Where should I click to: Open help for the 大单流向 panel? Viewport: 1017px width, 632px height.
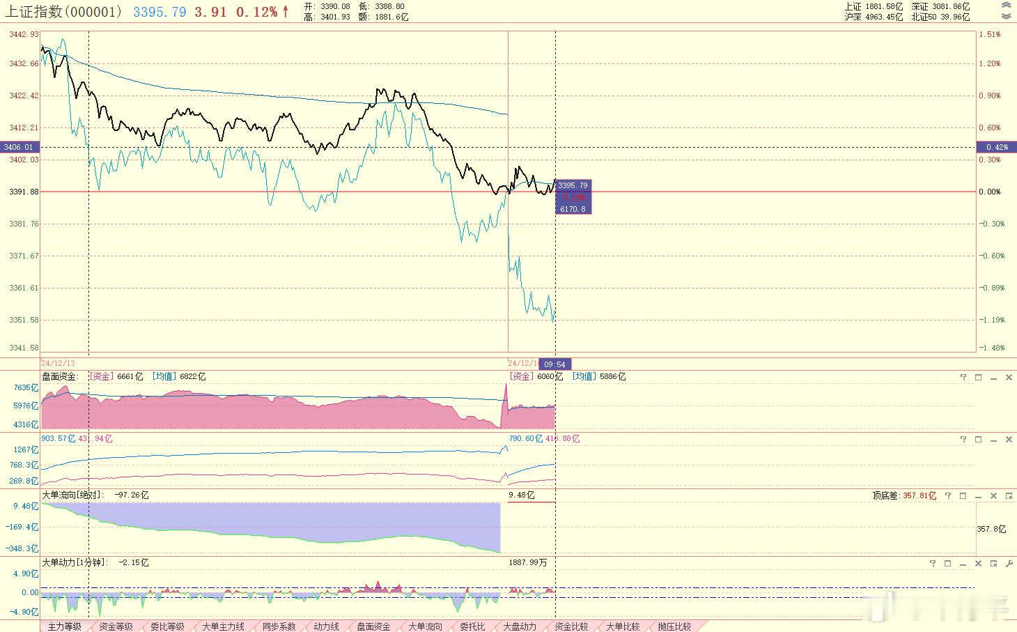[948, 495]
